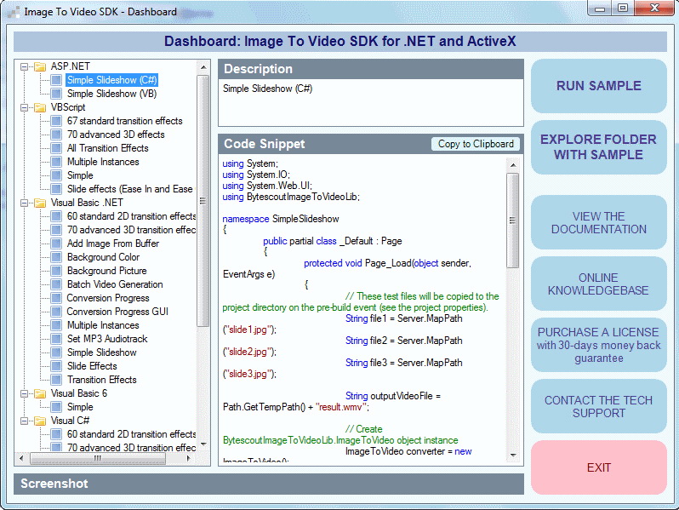Viewport: 679px width, 510px height.
Task: Collapse the ASP.NET tree node
Action: (24, 66)
